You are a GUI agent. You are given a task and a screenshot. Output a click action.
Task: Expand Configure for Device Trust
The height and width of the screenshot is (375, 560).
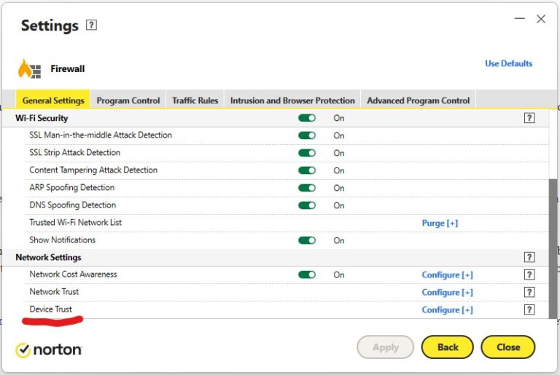pyautogui.click(x=447, y=310)
